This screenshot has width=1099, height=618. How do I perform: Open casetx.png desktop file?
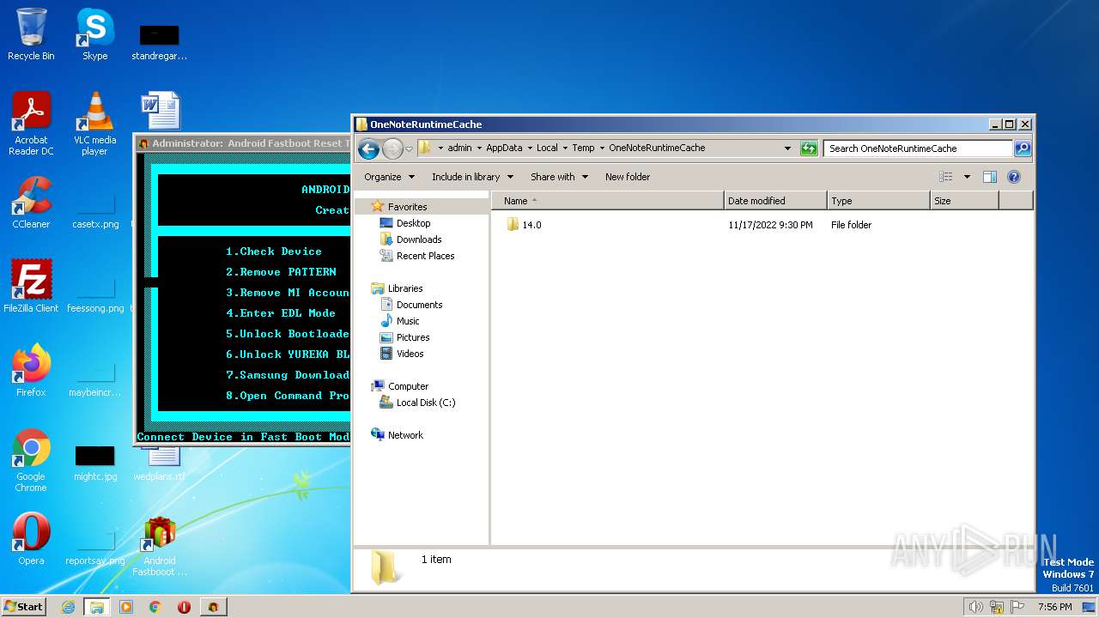[x=95, y=211]
